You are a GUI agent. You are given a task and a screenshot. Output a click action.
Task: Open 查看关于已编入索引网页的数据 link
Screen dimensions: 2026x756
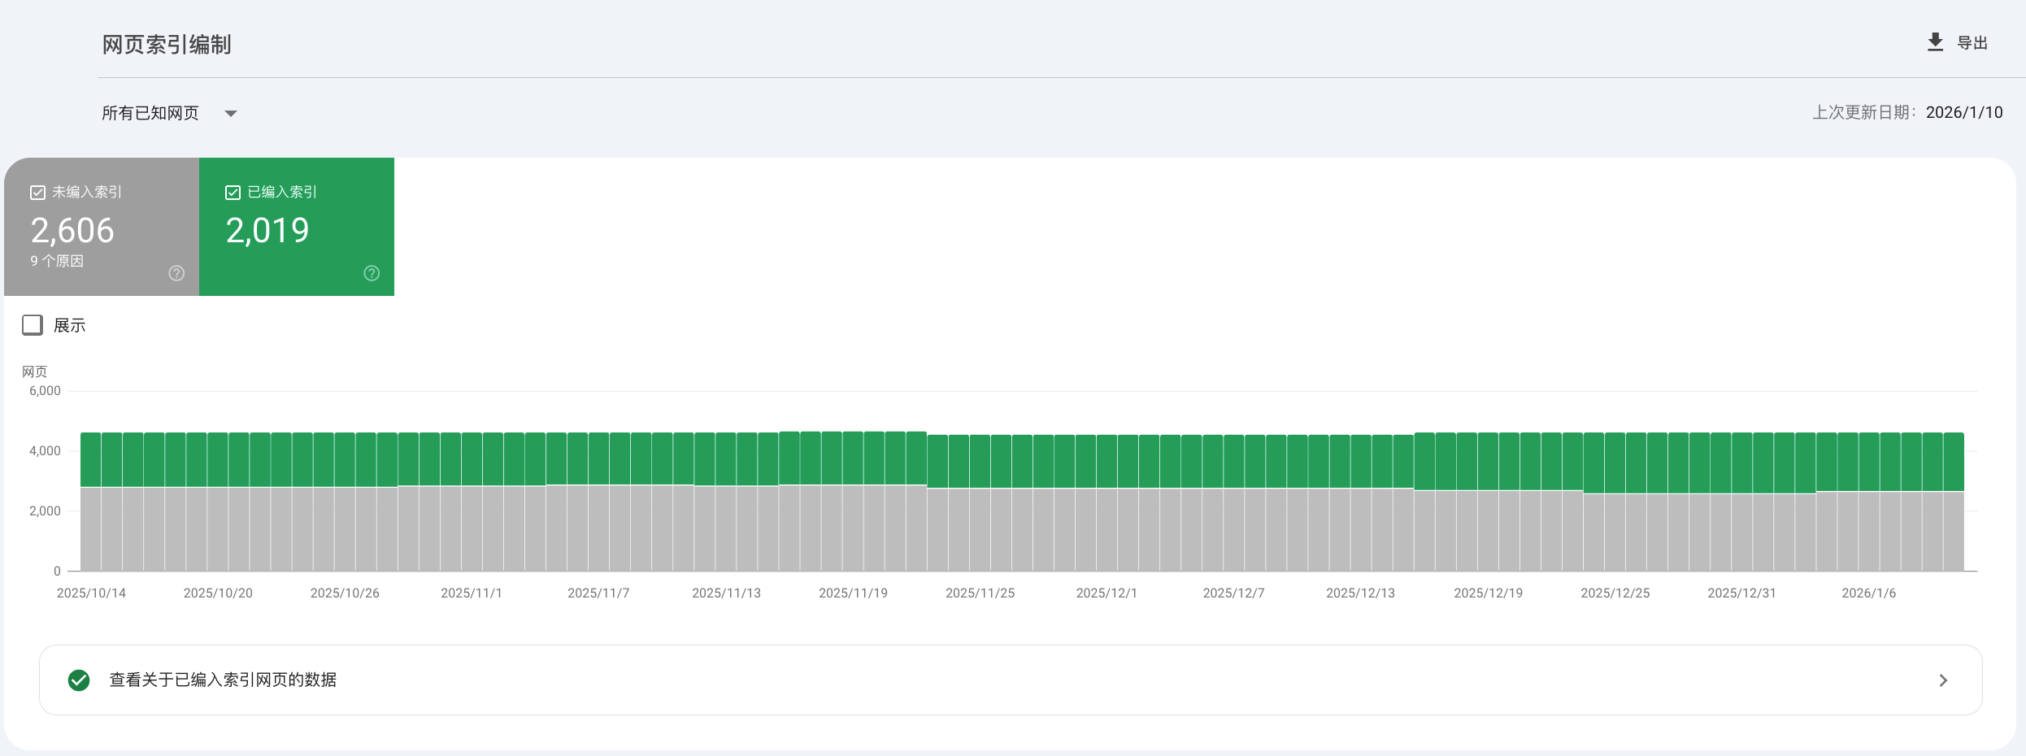[224, 680]
